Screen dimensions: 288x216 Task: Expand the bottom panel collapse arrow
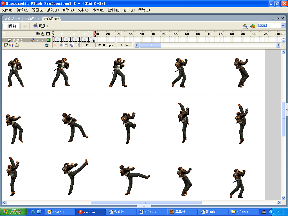pyautogui.click(x=144, y=206)
